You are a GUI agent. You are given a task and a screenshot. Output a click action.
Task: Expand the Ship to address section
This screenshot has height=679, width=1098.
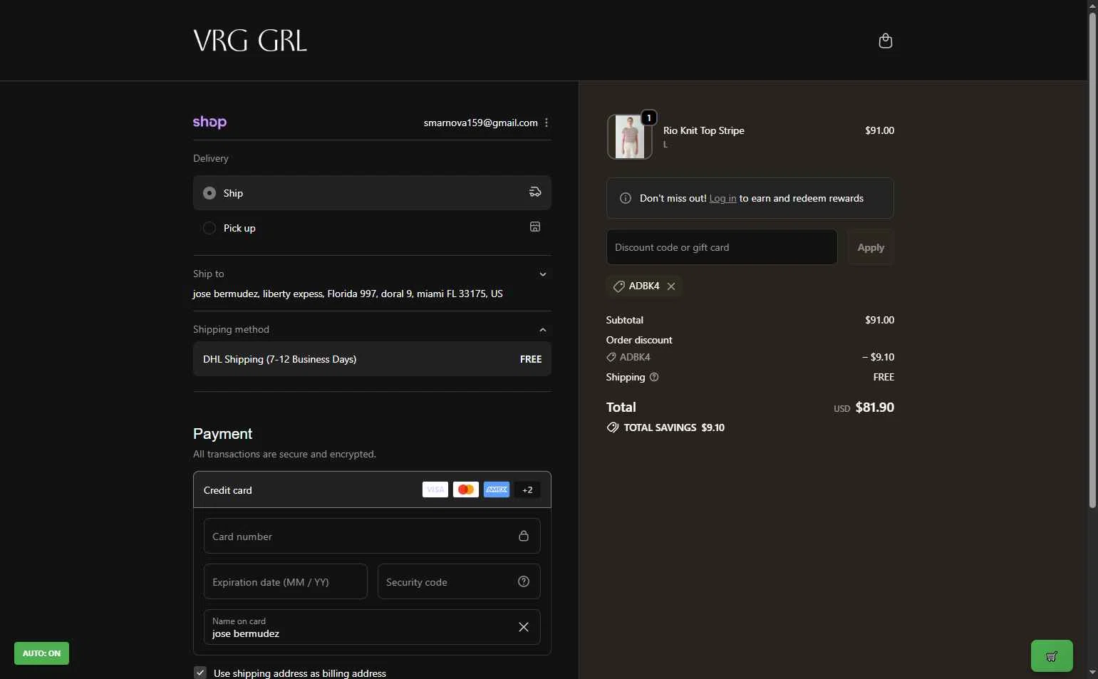tap(543, 274)
